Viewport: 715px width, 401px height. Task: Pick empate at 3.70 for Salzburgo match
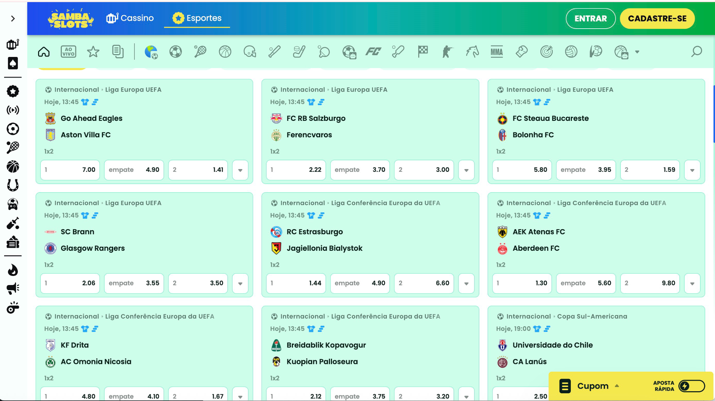tap(360, 170)
